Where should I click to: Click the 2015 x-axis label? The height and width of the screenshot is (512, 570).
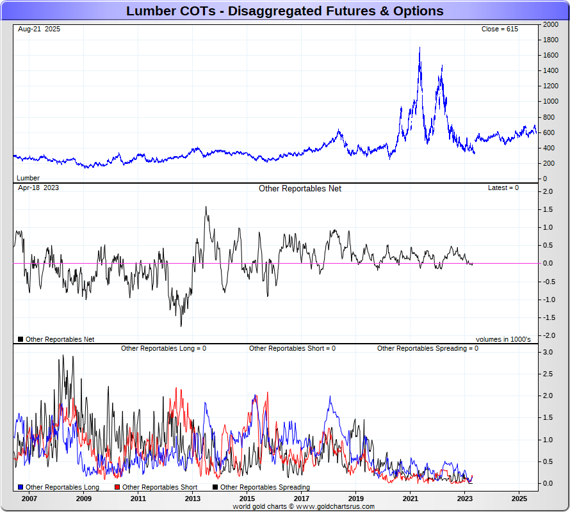pos(247,499)
